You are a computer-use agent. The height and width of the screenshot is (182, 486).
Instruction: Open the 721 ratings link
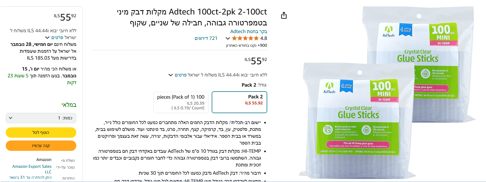point(206,38)
